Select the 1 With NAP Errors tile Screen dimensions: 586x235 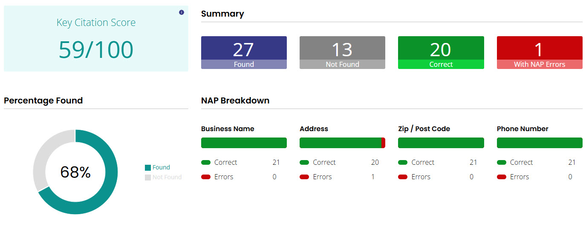539,52
